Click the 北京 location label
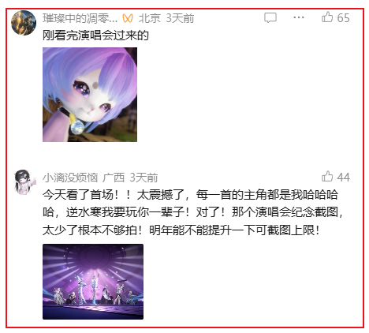369x333 pixels. 149,18
